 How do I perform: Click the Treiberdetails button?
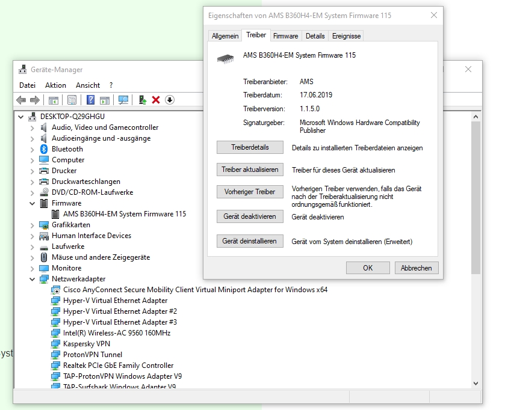pos(250,147)
